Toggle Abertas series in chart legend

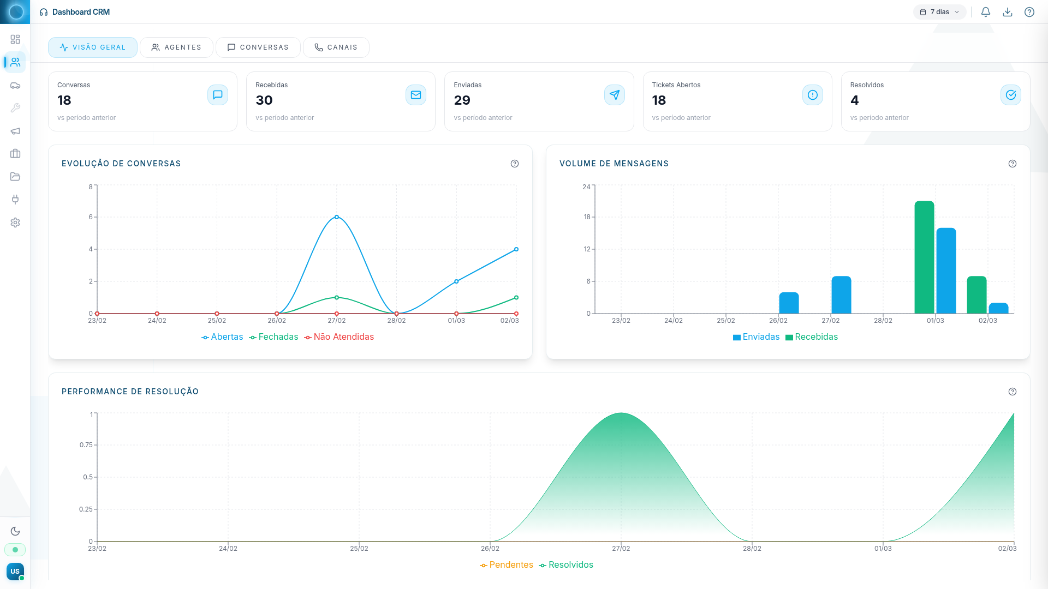[222, 337]
